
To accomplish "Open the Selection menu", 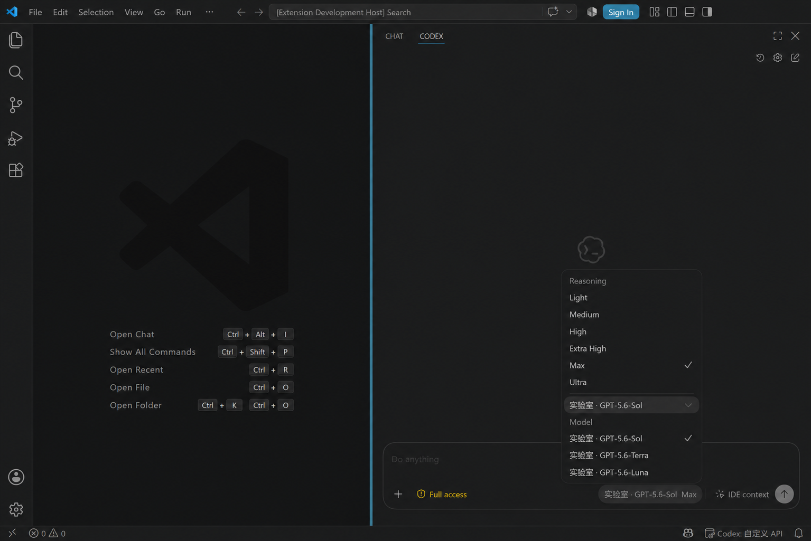I will 96,12.
